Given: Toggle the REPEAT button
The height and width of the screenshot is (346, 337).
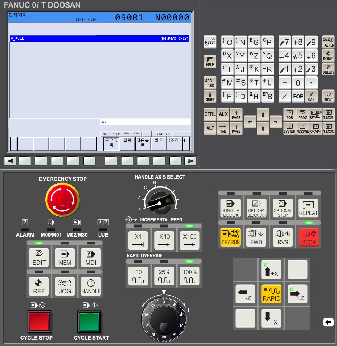Looking at the screenshot, I should tap(308, 208).
